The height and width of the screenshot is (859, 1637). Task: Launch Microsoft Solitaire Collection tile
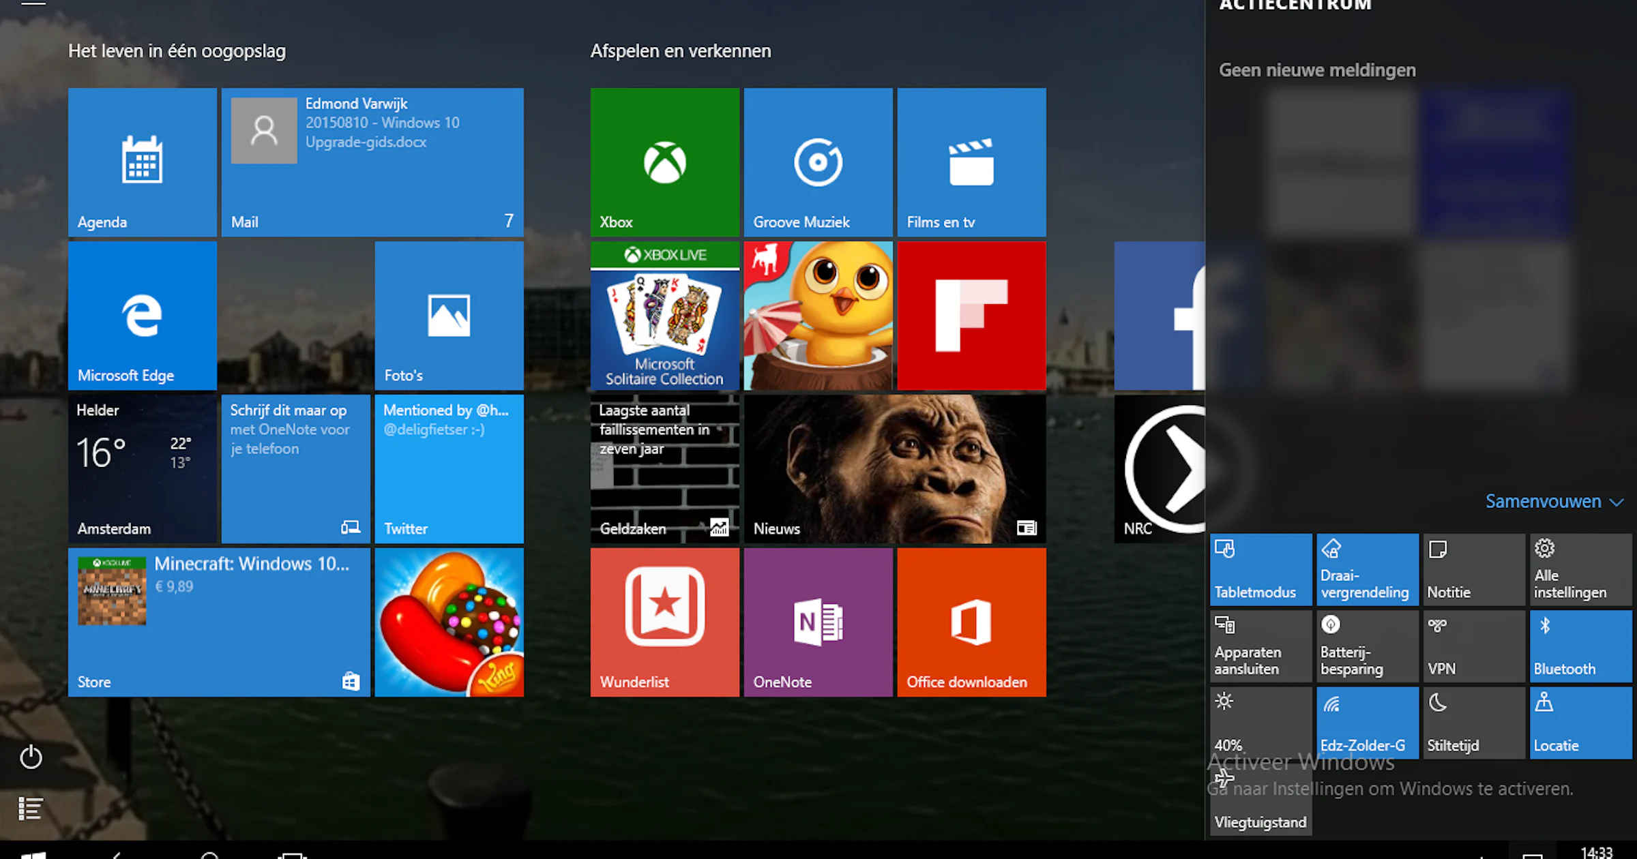tap(665, 316)
